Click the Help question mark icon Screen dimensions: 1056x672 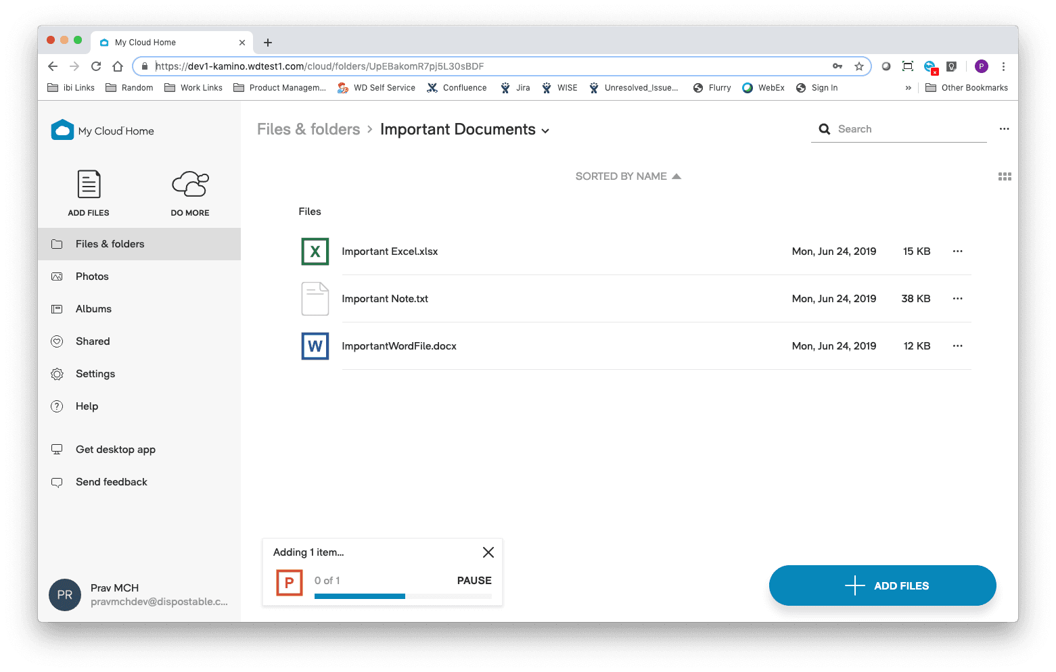[58, 406]
